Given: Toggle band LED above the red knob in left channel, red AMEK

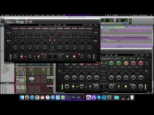Looking at the screenshot, I should pyautogui.click(x=13, y=28).
